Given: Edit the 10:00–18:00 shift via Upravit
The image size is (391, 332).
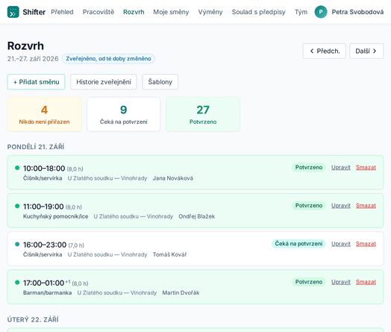Looking at the screenshot, I should (341, 168).
